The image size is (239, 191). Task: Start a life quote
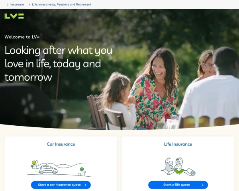[x=178, y=185]
